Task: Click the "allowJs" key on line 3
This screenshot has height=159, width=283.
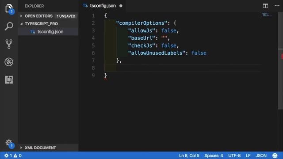Action: coord(141,30)
